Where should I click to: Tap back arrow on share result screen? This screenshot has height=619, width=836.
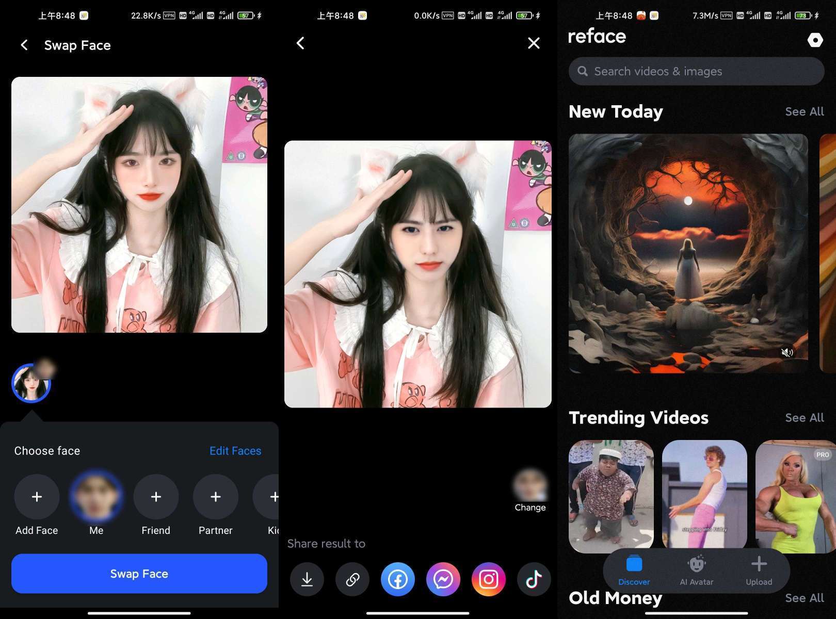tap(301, 43)
